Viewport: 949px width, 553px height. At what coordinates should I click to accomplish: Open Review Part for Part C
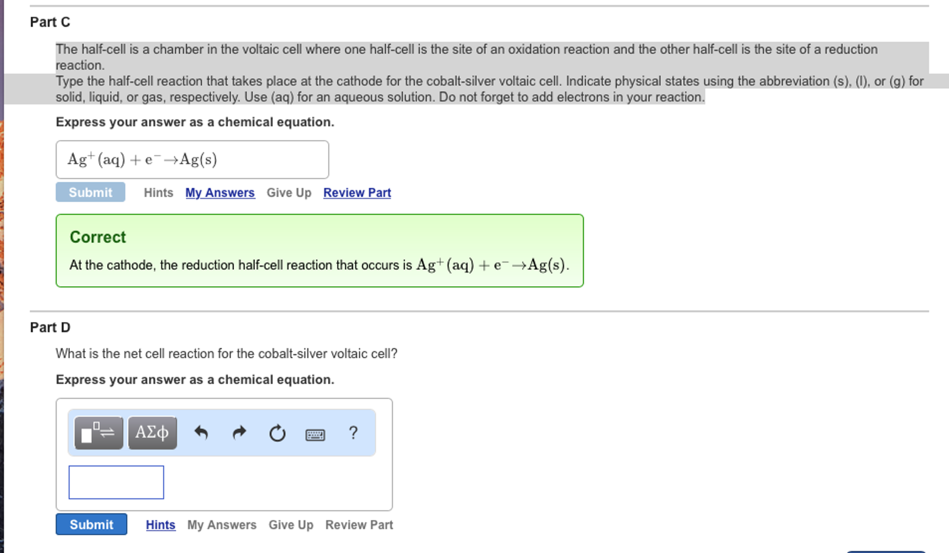pos(356,193)
